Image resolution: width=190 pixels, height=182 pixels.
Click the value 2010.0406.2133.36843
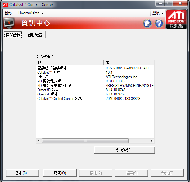[123, 99]
